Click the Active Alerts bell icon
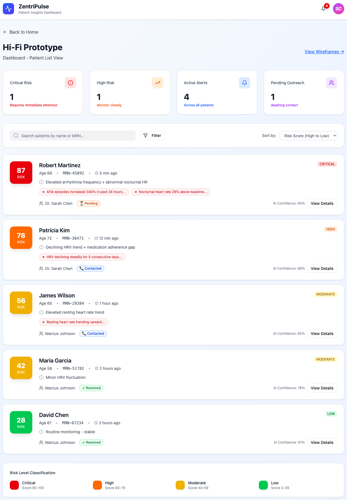This screenshot has height=500, width=347. click(x=245, y=83)
